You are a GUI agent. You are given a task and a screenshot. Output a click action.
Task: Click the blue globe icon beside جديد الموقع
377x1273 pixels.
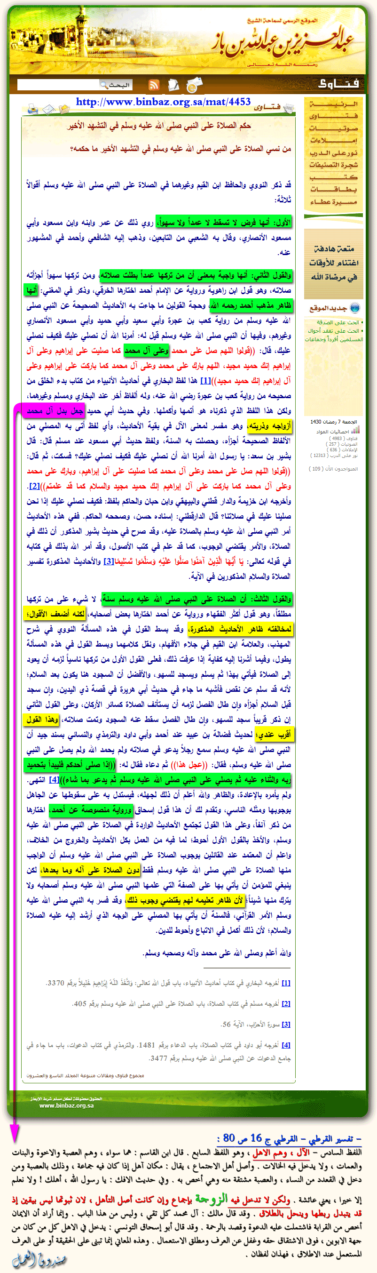[354, 308]
